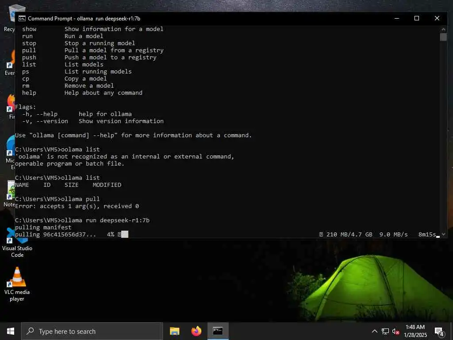Click the 'Use "ollama [command] --help"' line
The image size is (453, 340).
[134, 135]
